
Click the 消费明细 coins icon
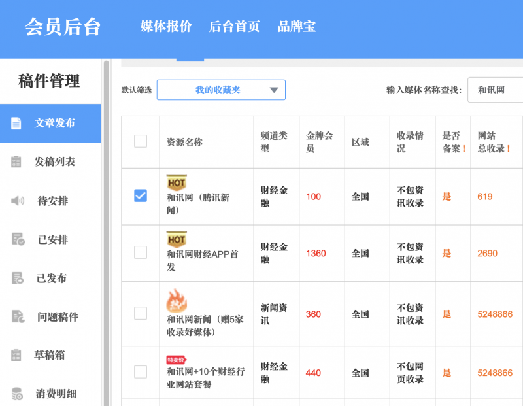tap(17, 394)
